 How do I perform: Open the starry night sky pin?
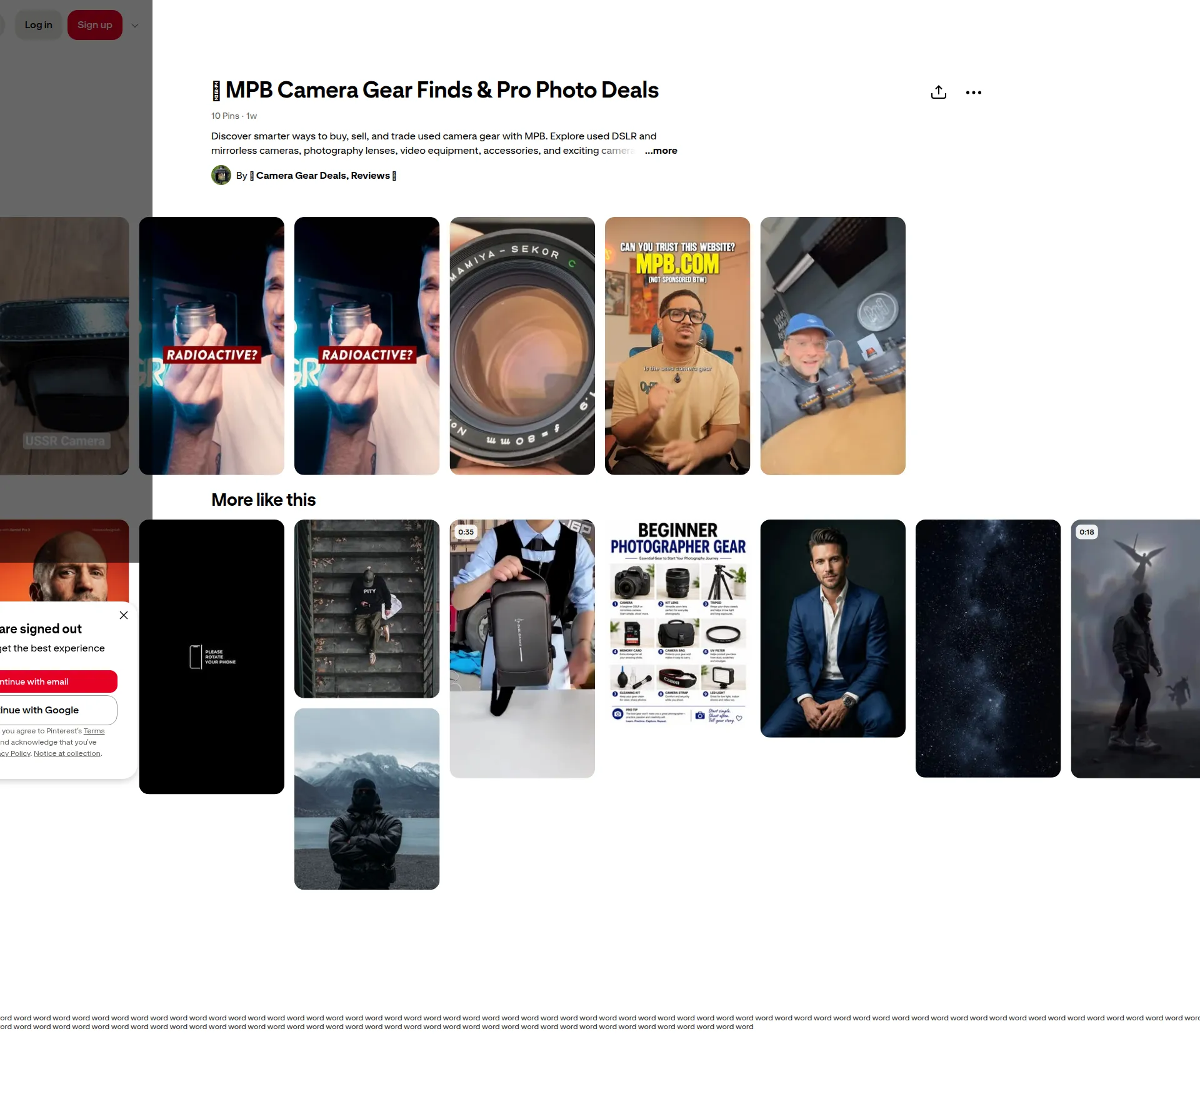tap(988, 648)
